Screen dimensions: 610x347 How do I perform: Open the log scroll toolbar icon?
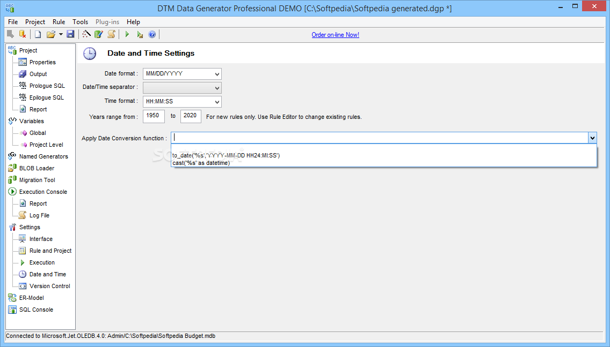(x=111, y=34)
